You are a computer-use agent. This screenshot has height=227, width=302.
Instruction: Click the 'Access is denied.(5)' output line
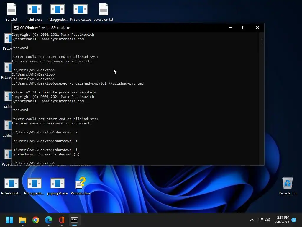tap(45, 154)
